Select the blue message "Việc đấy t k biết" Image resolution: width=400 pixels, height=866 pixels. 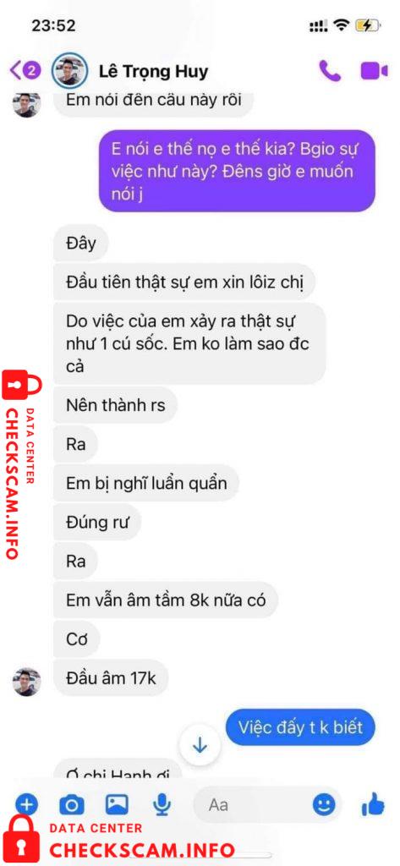tap(300, 726)
